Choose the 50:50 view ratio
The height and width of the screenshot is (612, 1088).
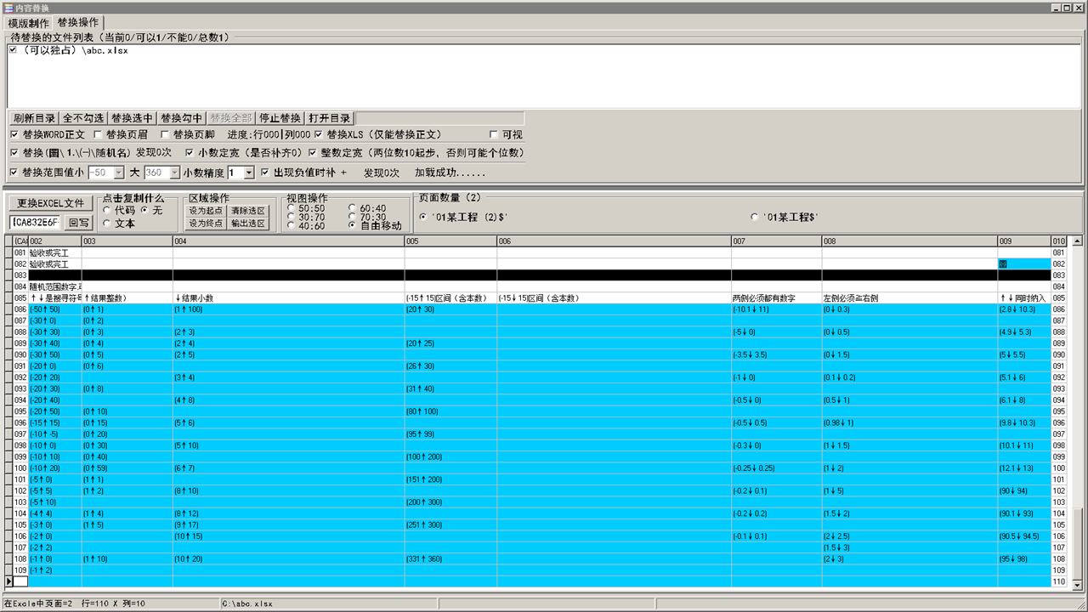[x=292, y=208]
